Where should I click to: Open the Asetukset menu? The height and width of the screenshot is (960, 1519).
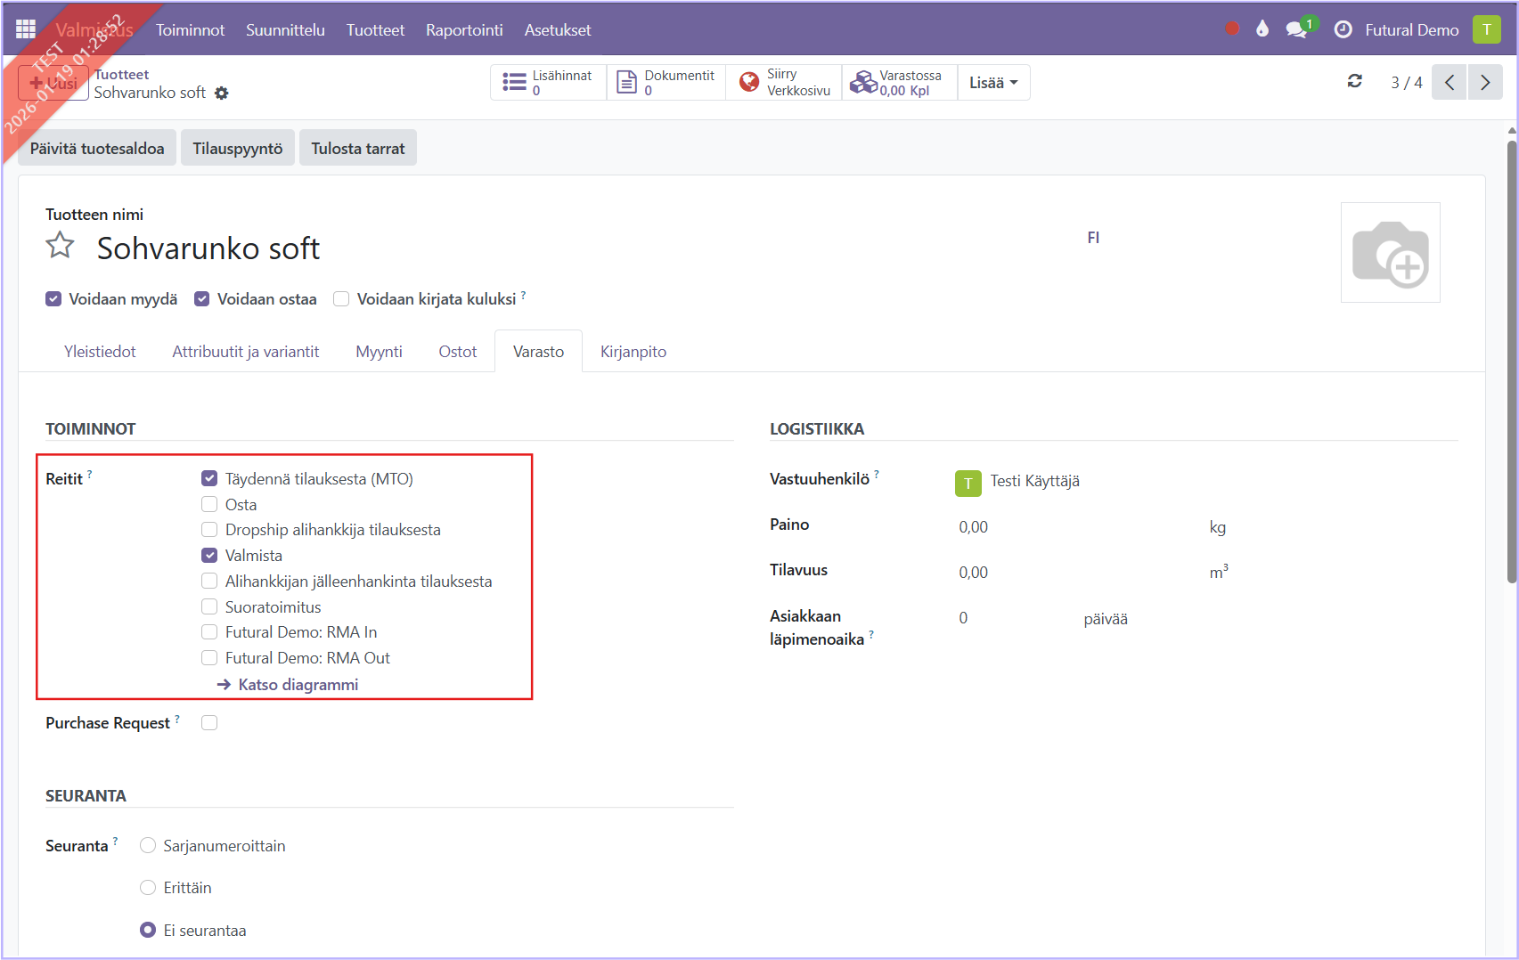tap(558, 29)
